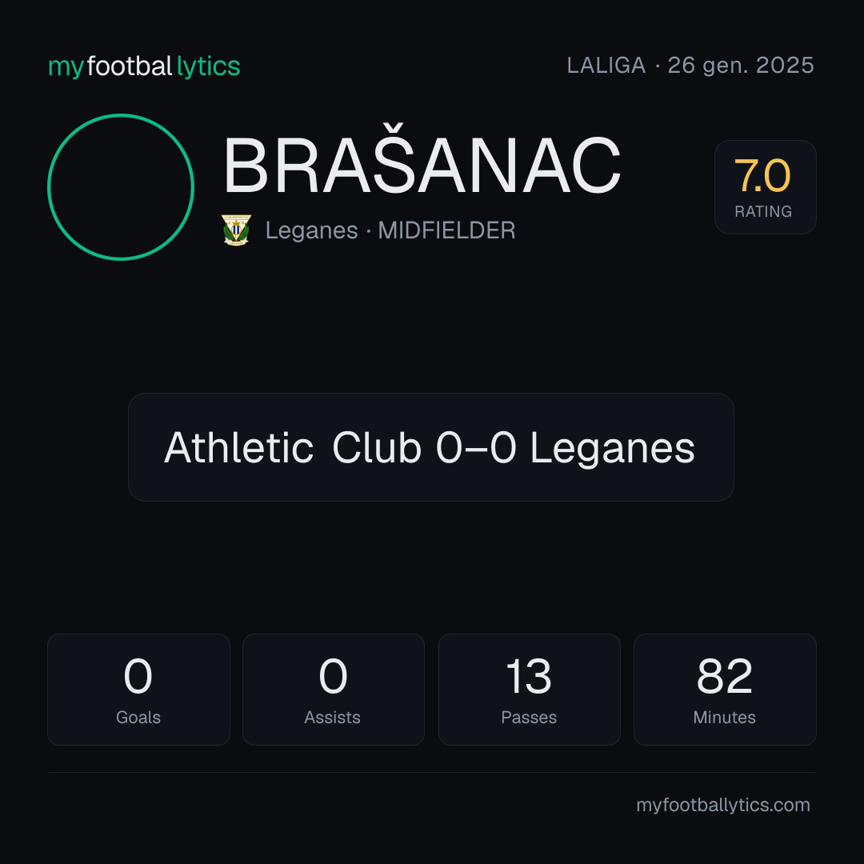Click the 26 gen. 2025 match date
The image size is (864, 864).
coord(741,66)
